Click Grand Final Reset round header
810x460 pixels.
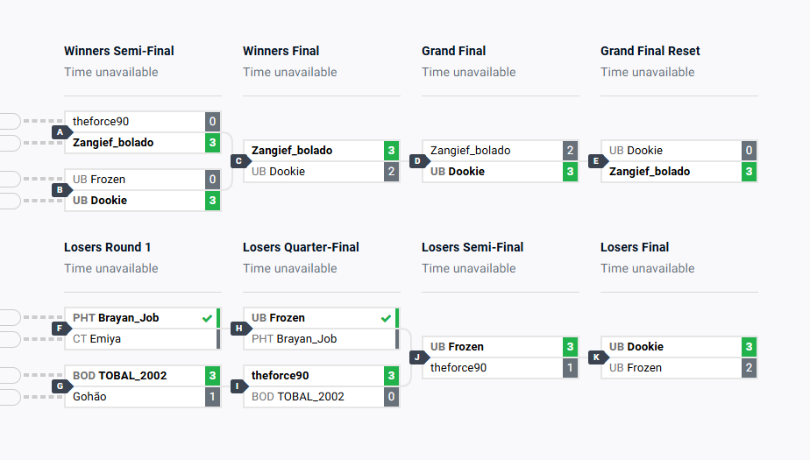point(650,51)
